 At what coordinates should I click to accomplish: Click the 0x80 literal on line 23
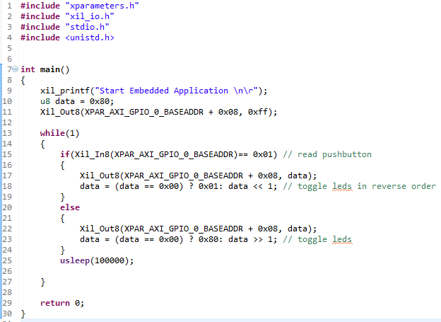click(208, 239)
